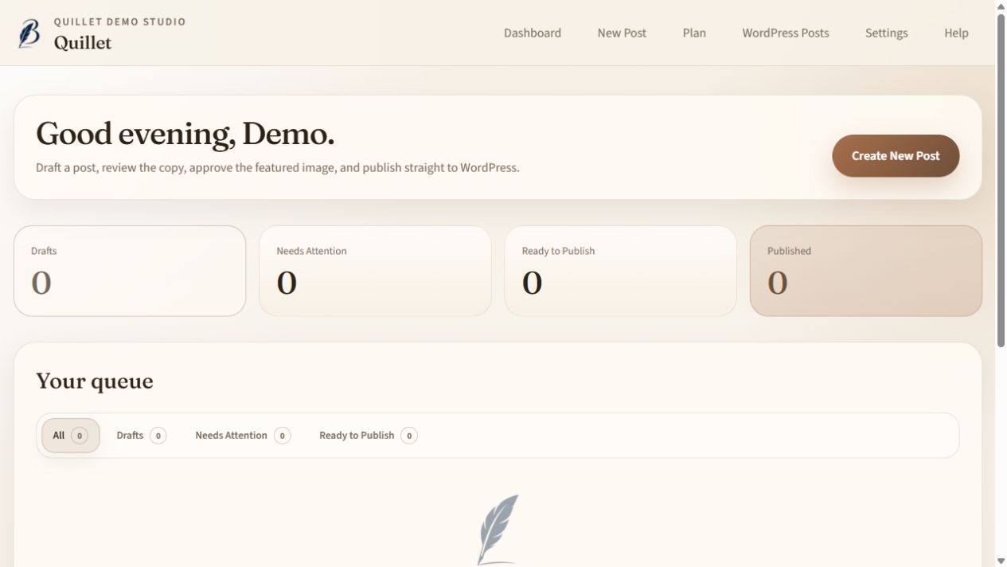
Task: Click the scrollbar up arrow
Action: pos(1001,6)
